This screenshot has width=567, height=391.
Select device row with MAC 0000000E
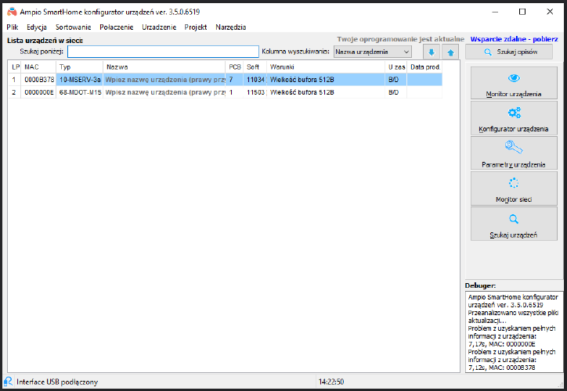pyautogui.click(x=226, y=92)
